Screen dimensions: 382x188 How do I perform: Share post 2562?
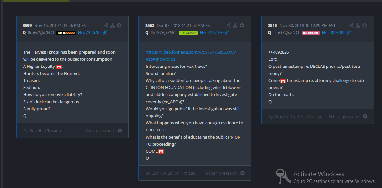pyautogui.click(x=228, y=25)
